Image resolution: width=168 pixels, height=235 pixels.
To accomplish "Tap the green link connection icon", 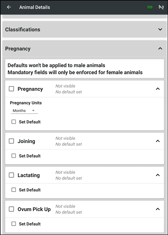I will coord(150,7).
